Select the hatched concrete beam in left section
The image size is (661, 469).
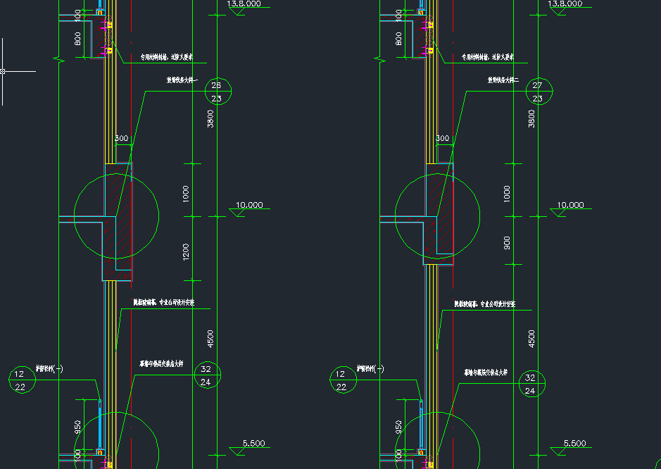click(118, 221)
